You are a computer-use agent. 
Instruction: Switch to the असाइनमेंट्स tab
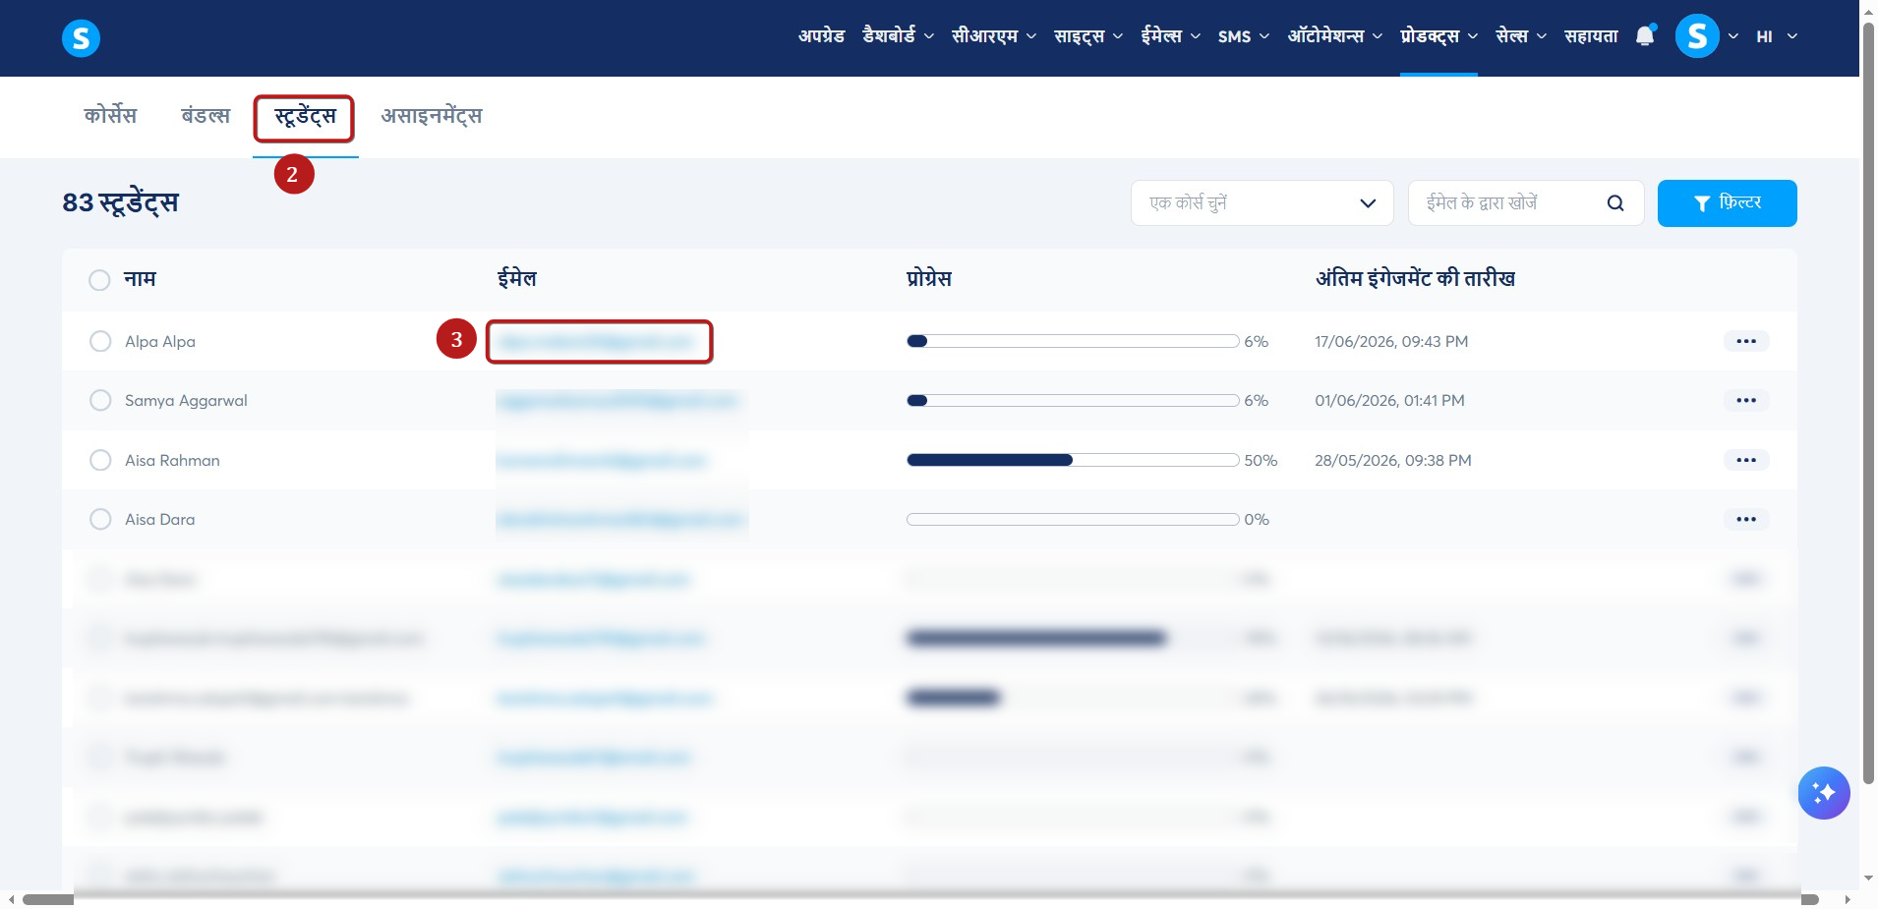(432, 116)
